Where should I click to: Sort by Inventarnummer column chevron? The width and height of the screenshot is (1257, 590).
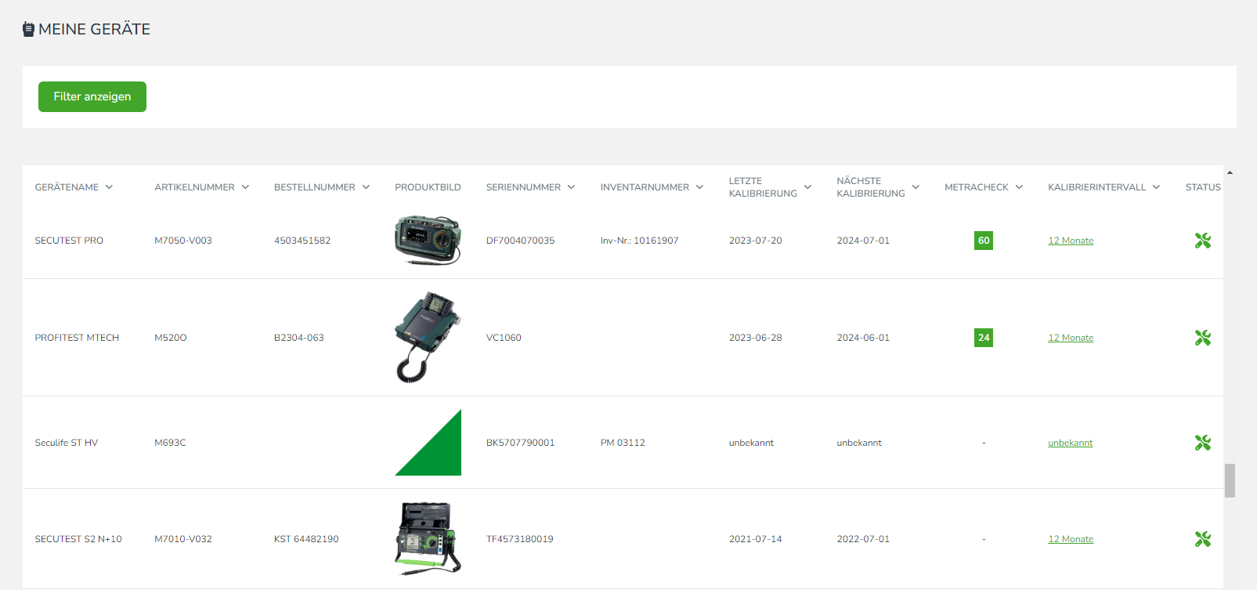point(699,187)
